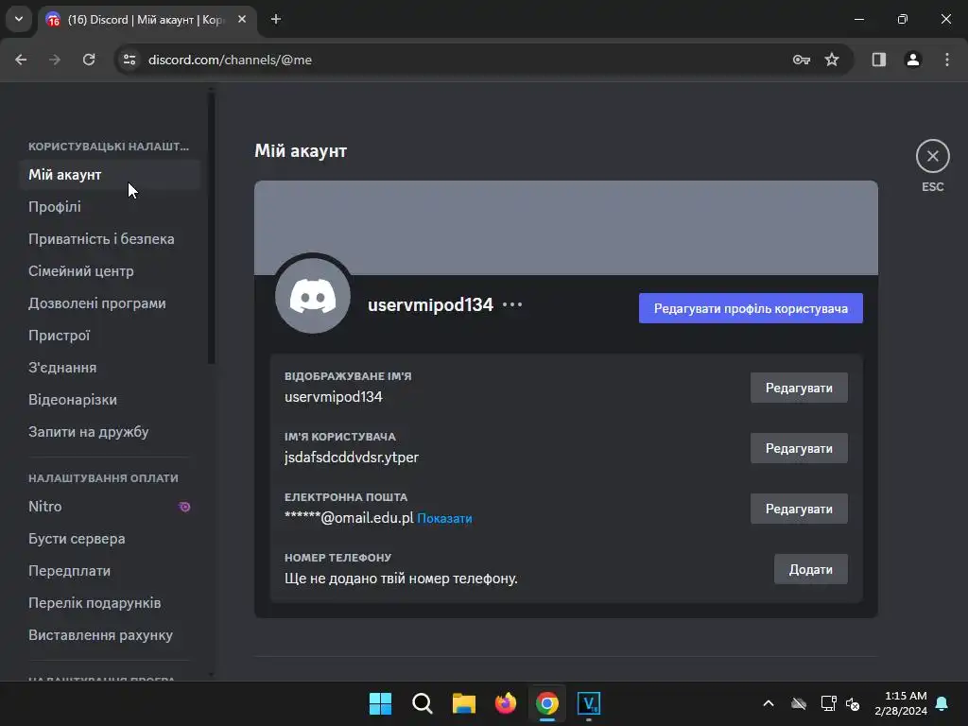968x726 pixels.
Task: Open the Chrome three-dot menu
Action: pos(947,60)
